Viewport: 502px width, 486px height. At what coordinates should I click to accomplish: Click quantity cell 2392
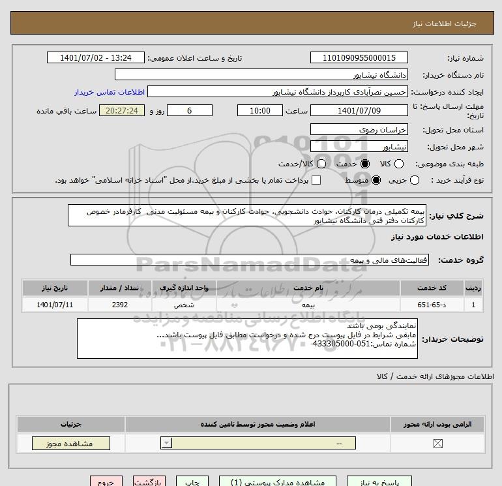point(120,305)
